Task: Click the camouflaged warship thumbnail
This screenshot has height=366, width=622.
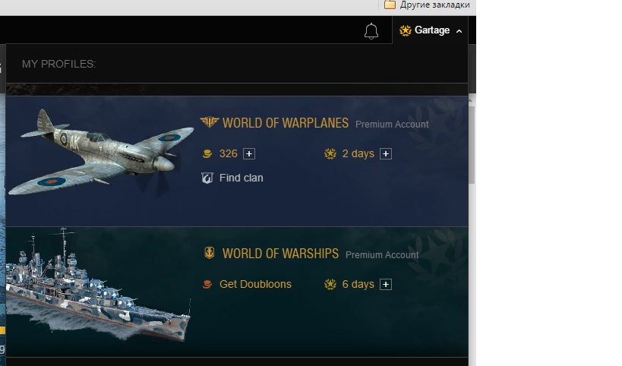Action: pyautogui.click(x=98, y=284)
